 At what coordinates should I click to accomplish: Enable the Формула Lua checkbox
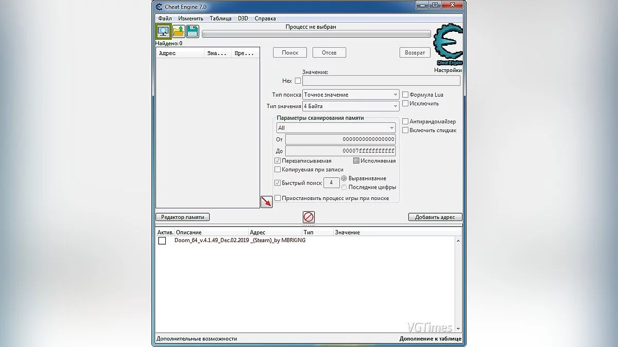(405, 95)
